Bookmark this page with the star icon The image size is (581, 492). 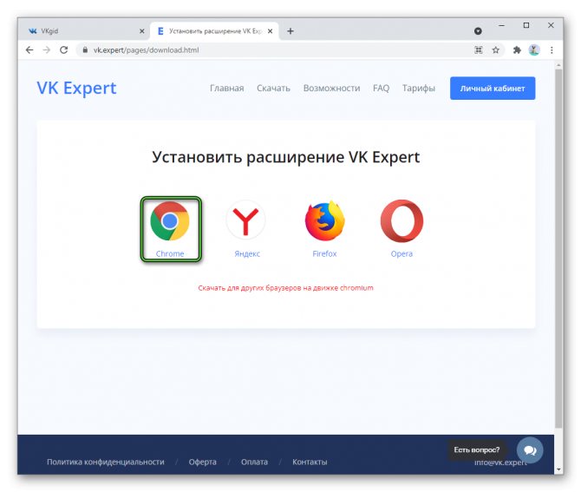(x=496, y=50)
